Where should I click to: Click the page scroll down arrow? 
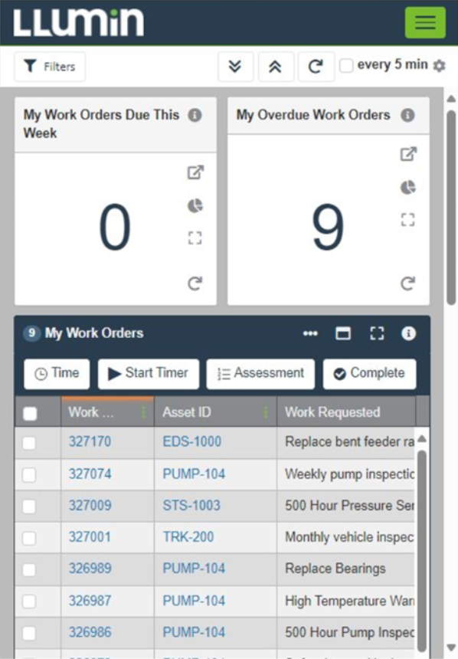point(451,648)
